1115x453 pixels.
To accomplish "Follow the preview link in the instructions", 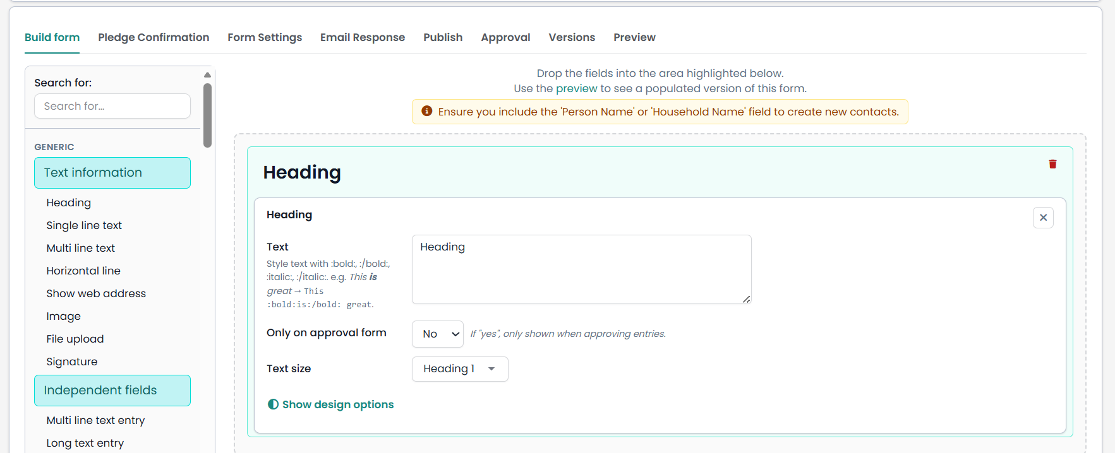I will pos(576,88).
